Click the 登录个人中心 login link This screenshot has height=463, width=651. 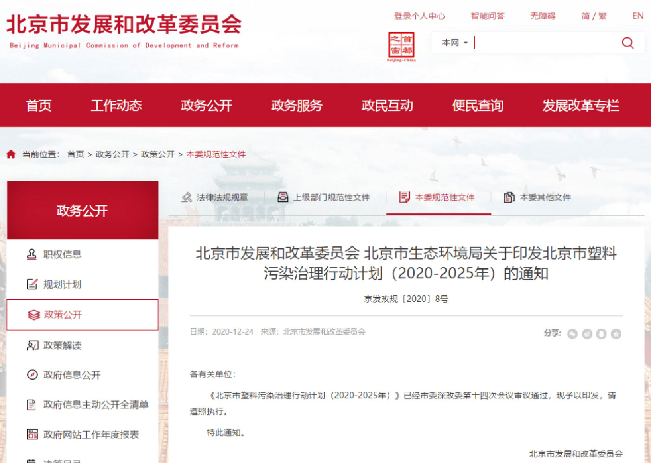click(420, 15)
